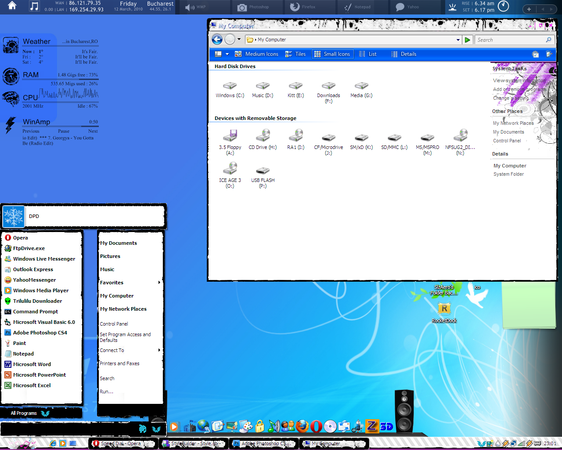Click My Documents under Other Places
This screenshot has width=562, height=450.
[x=508, y=132]
